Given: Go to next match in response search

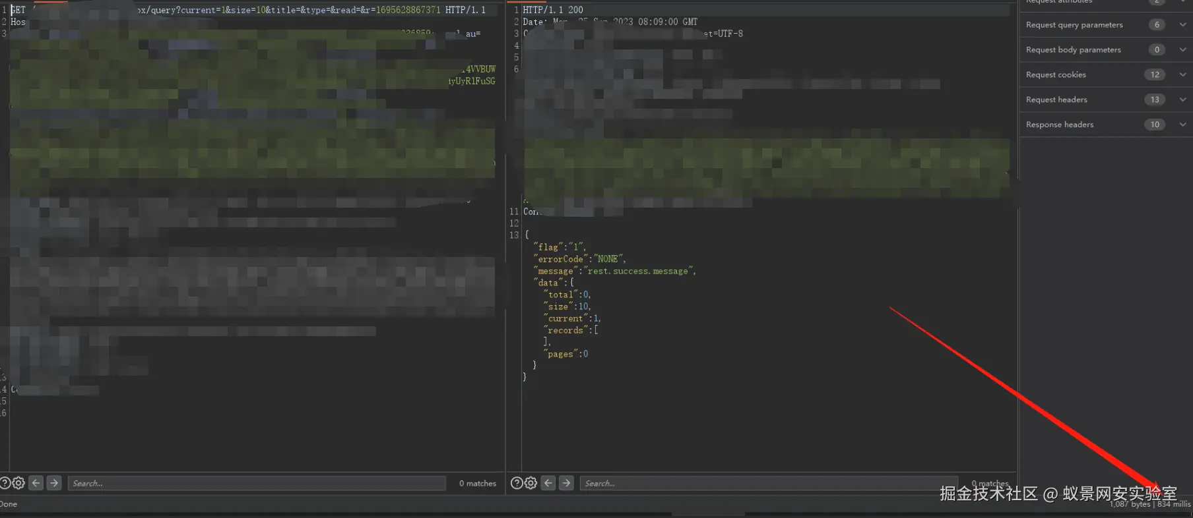Looking at the screenshot, I should tap(566, 483).
